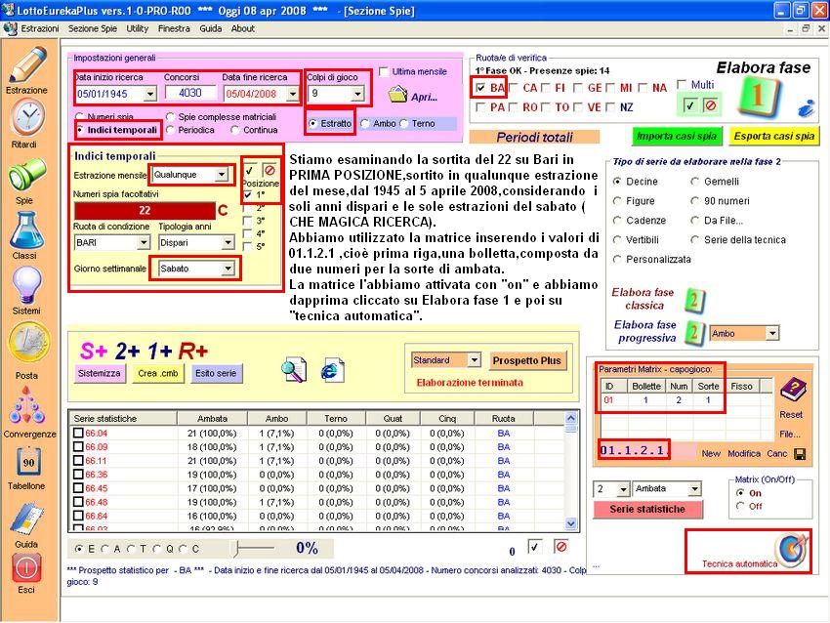The image size is (830, 623).
Task: Open Estrazione mensile Qualunque dropdown
Action: click(222, 174)
